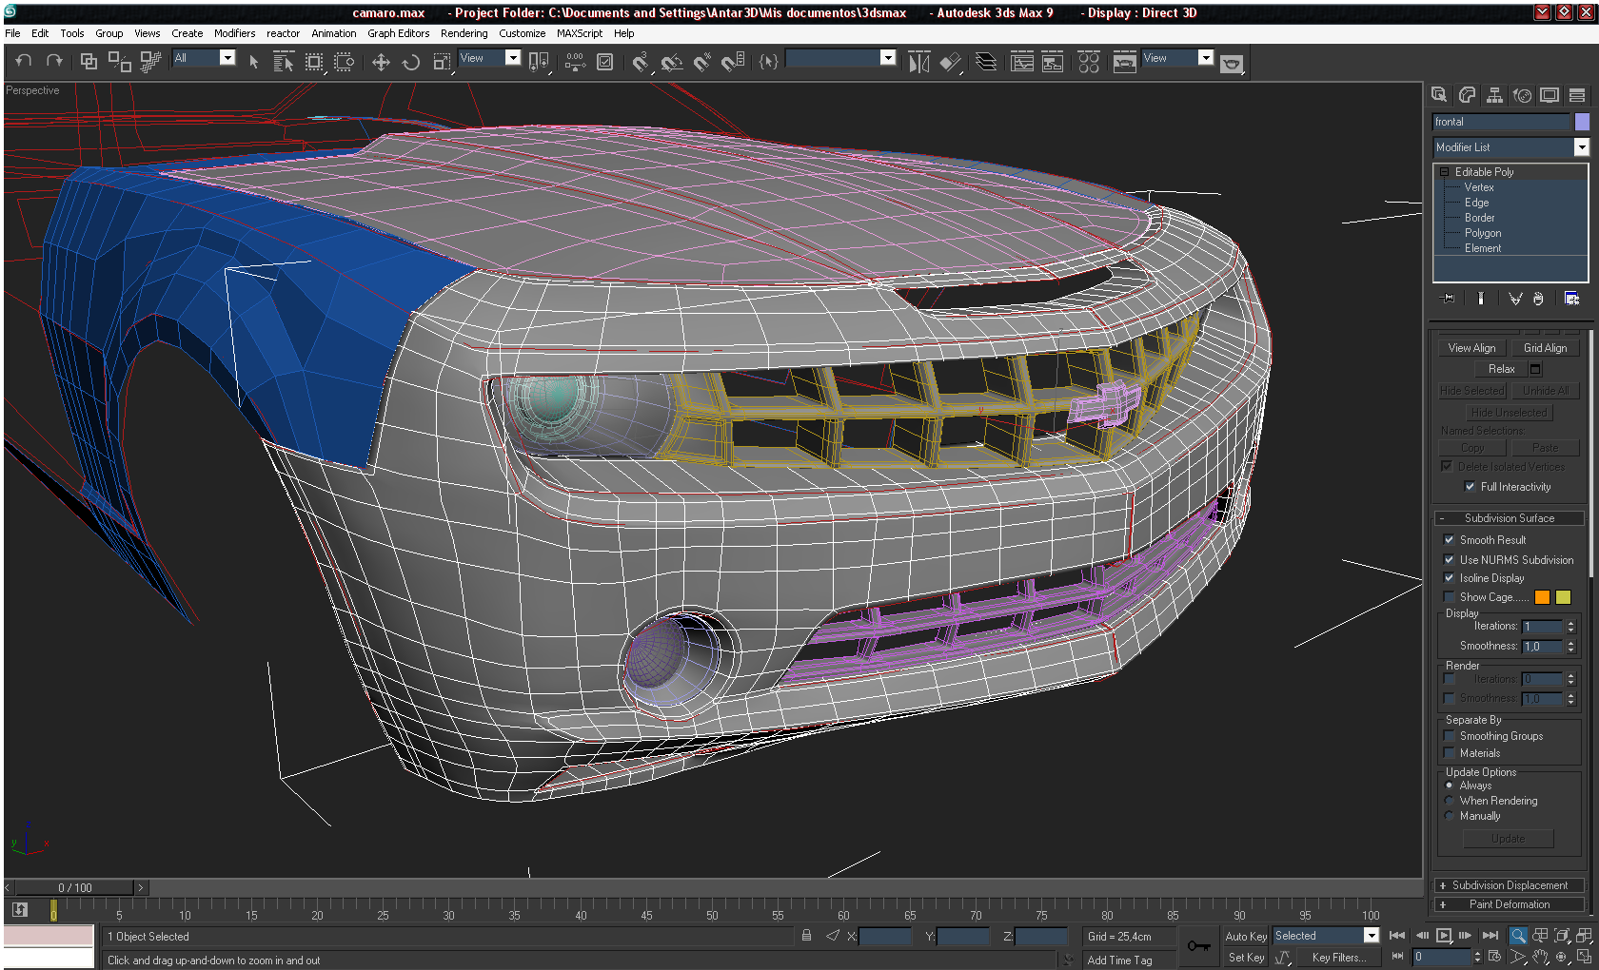Select the Move transform tool
1599x970 pixels.
(x=381, y=63)
